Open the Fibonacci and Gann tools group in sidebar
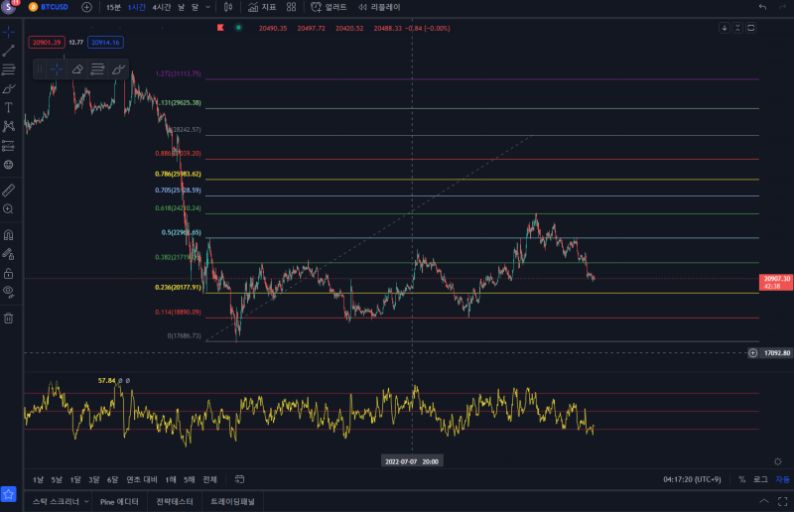The width and height of the screenshot is (794, 512). pos(9,69)
